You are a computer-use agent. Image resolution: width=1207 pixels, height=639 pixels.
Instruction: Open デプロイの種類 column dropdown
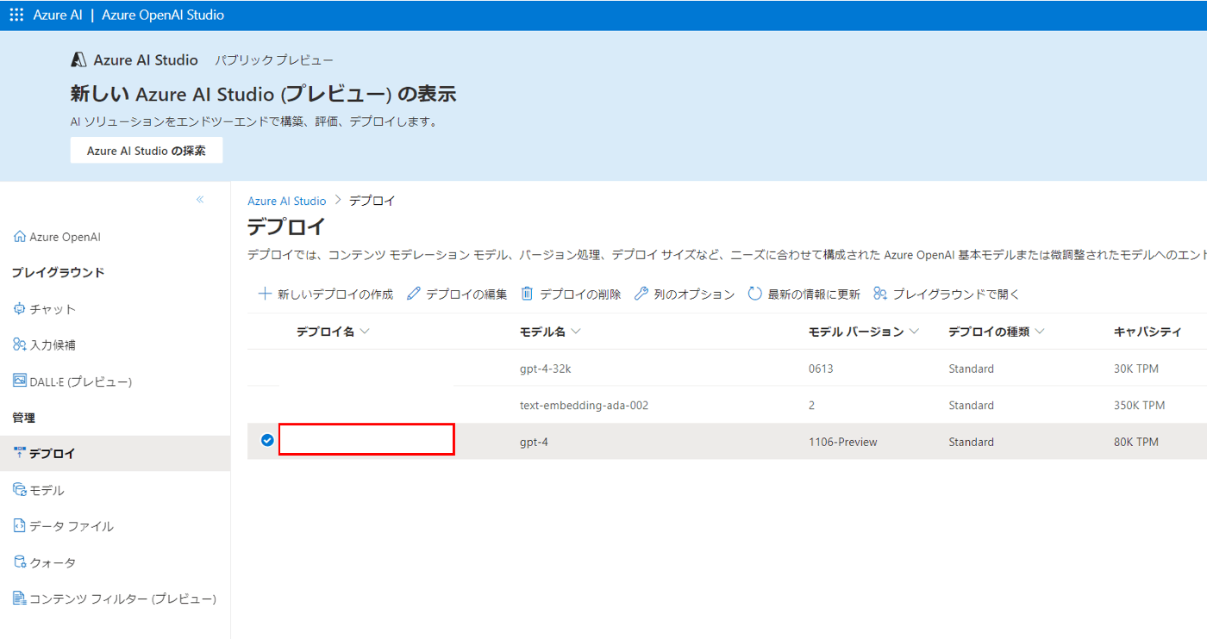pyautogui.click(x=1040, y=332)
